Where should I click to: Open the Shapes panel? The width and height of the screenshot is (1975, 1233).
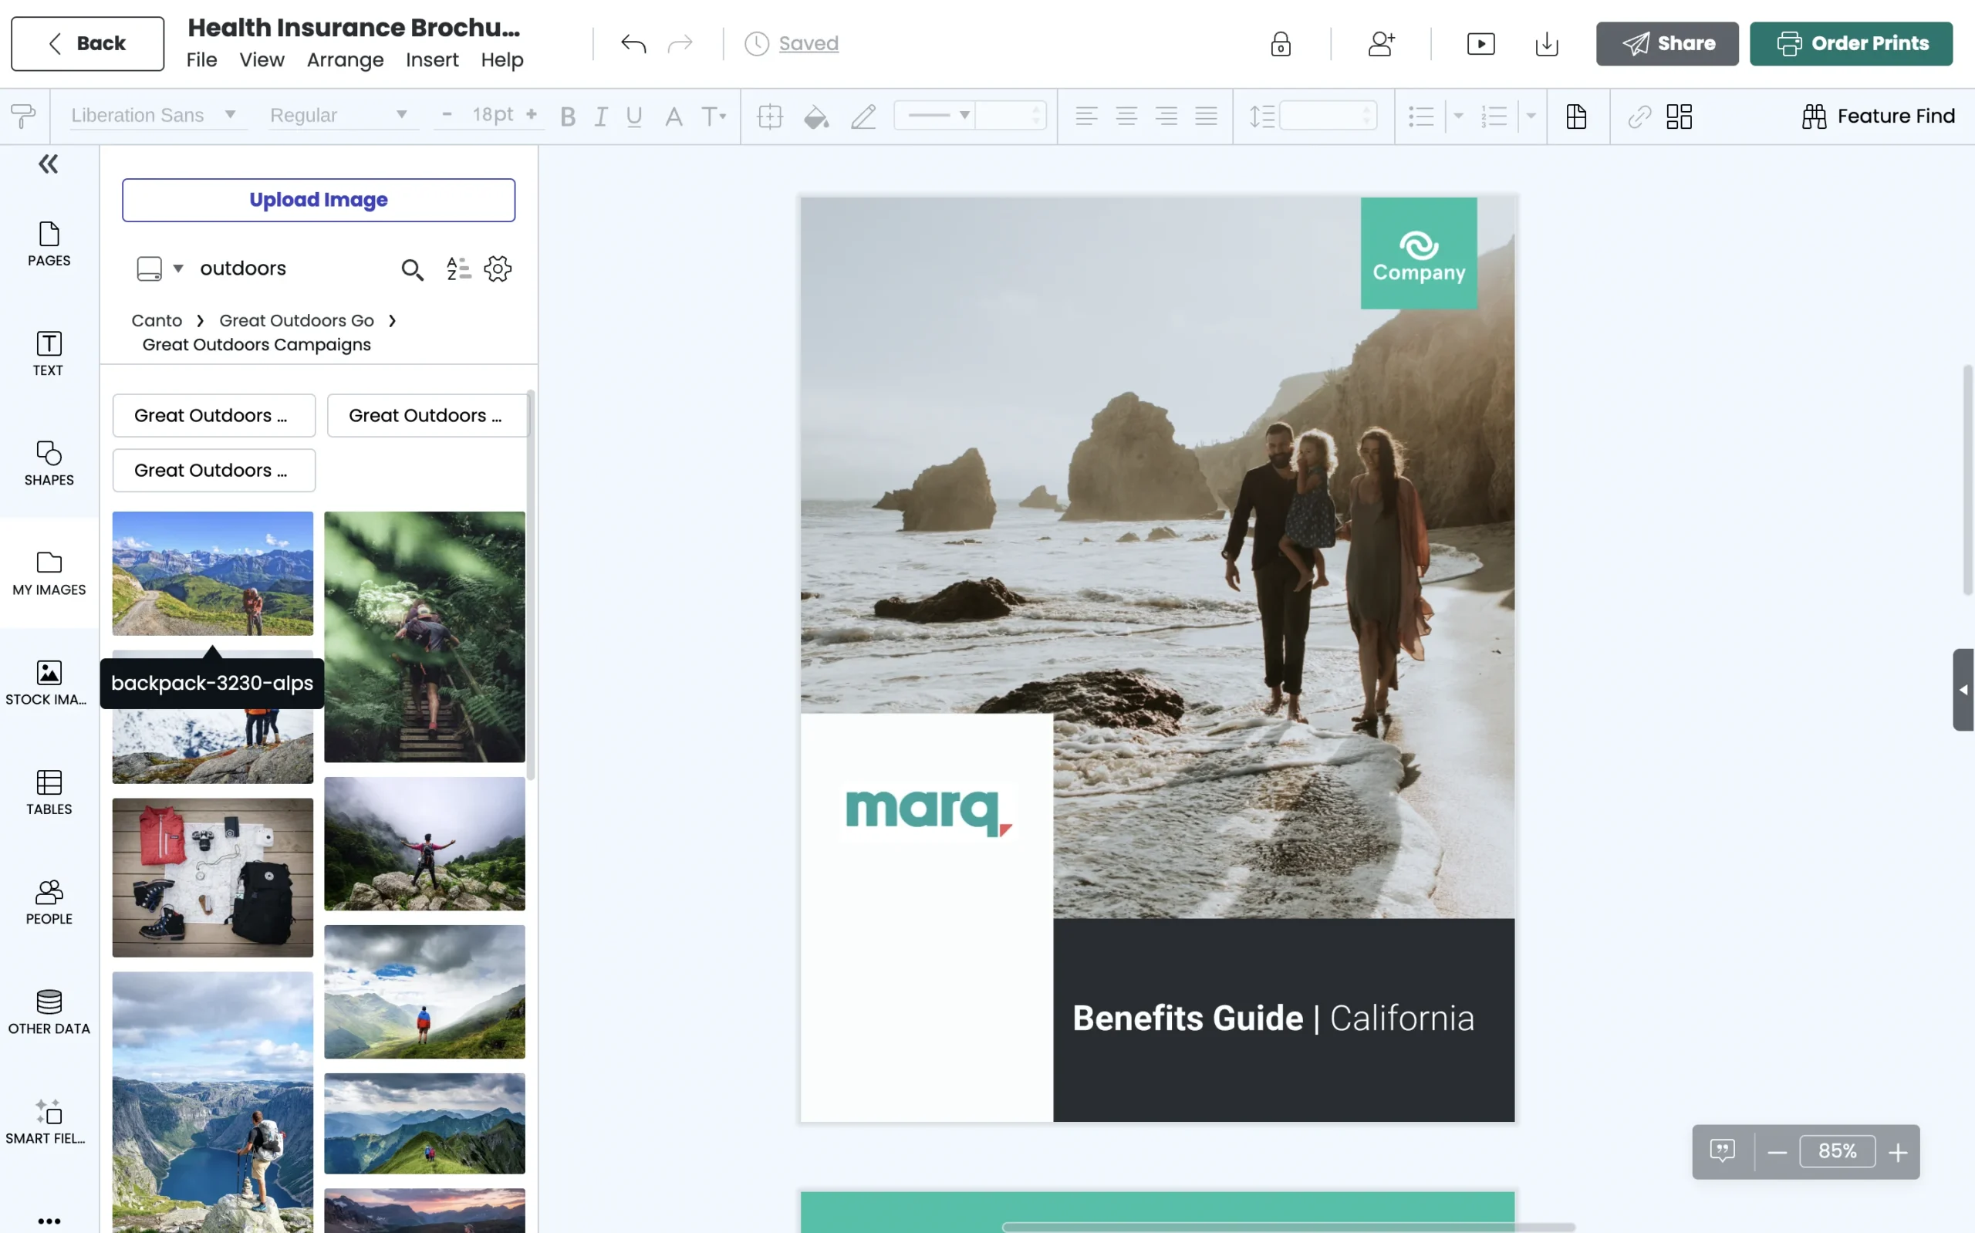click(48, 463)
